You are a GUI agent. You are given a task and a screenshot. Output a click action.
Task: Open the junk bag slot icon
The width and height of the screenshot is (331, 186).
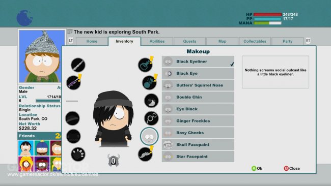(149, 82)
